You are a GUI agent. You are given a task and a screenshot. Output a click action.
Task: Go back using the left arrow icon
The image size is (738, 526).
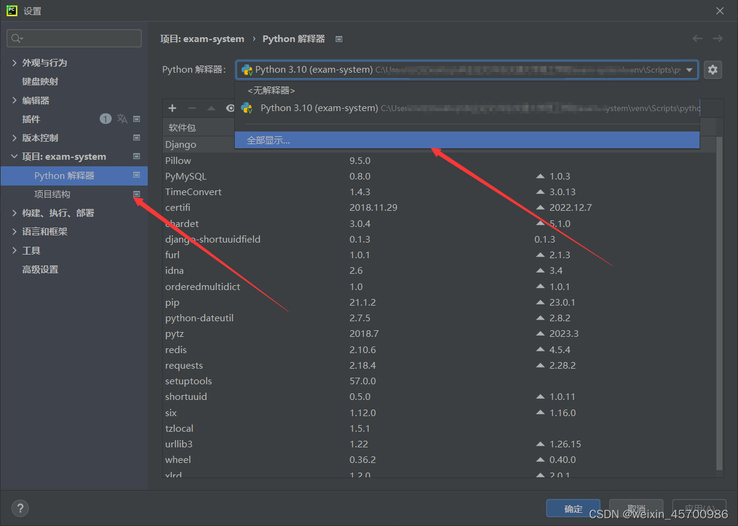tap(697, 38)
